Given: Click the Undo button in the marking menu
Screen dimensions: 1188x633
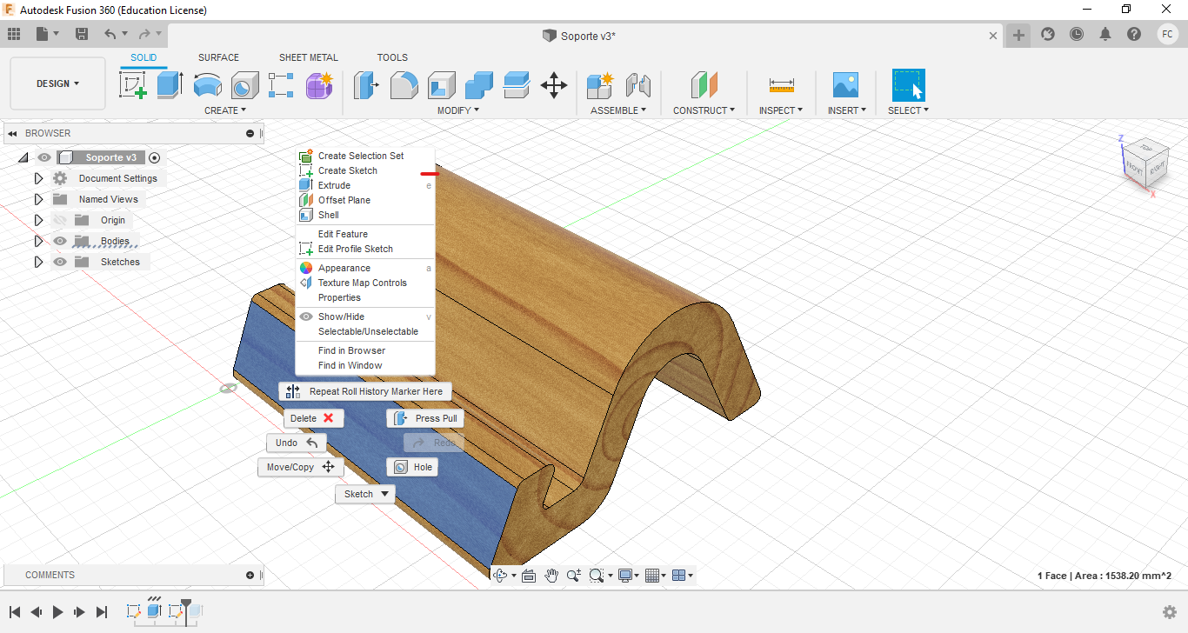Looking at the screenshot, I should pos(297,443).
